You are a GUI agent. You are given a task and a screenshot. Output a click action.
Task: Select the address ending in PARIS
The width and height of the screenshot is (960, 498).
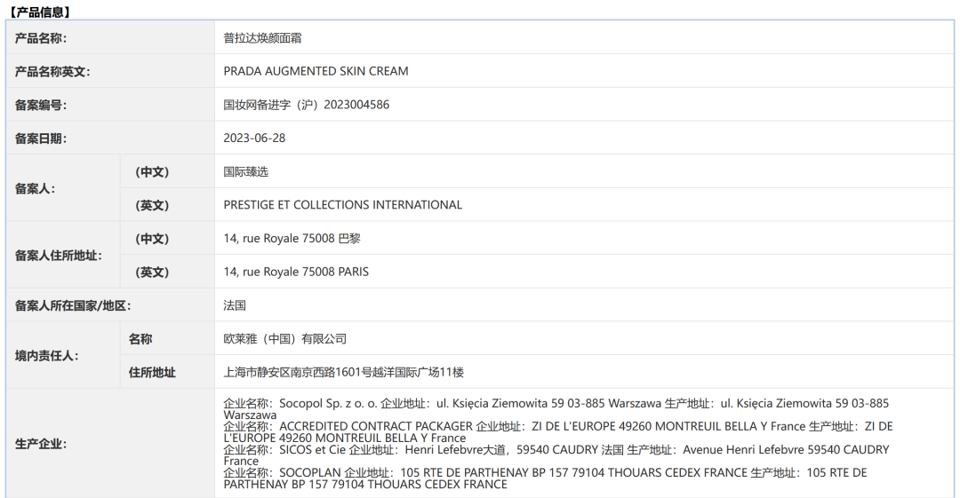296,272
